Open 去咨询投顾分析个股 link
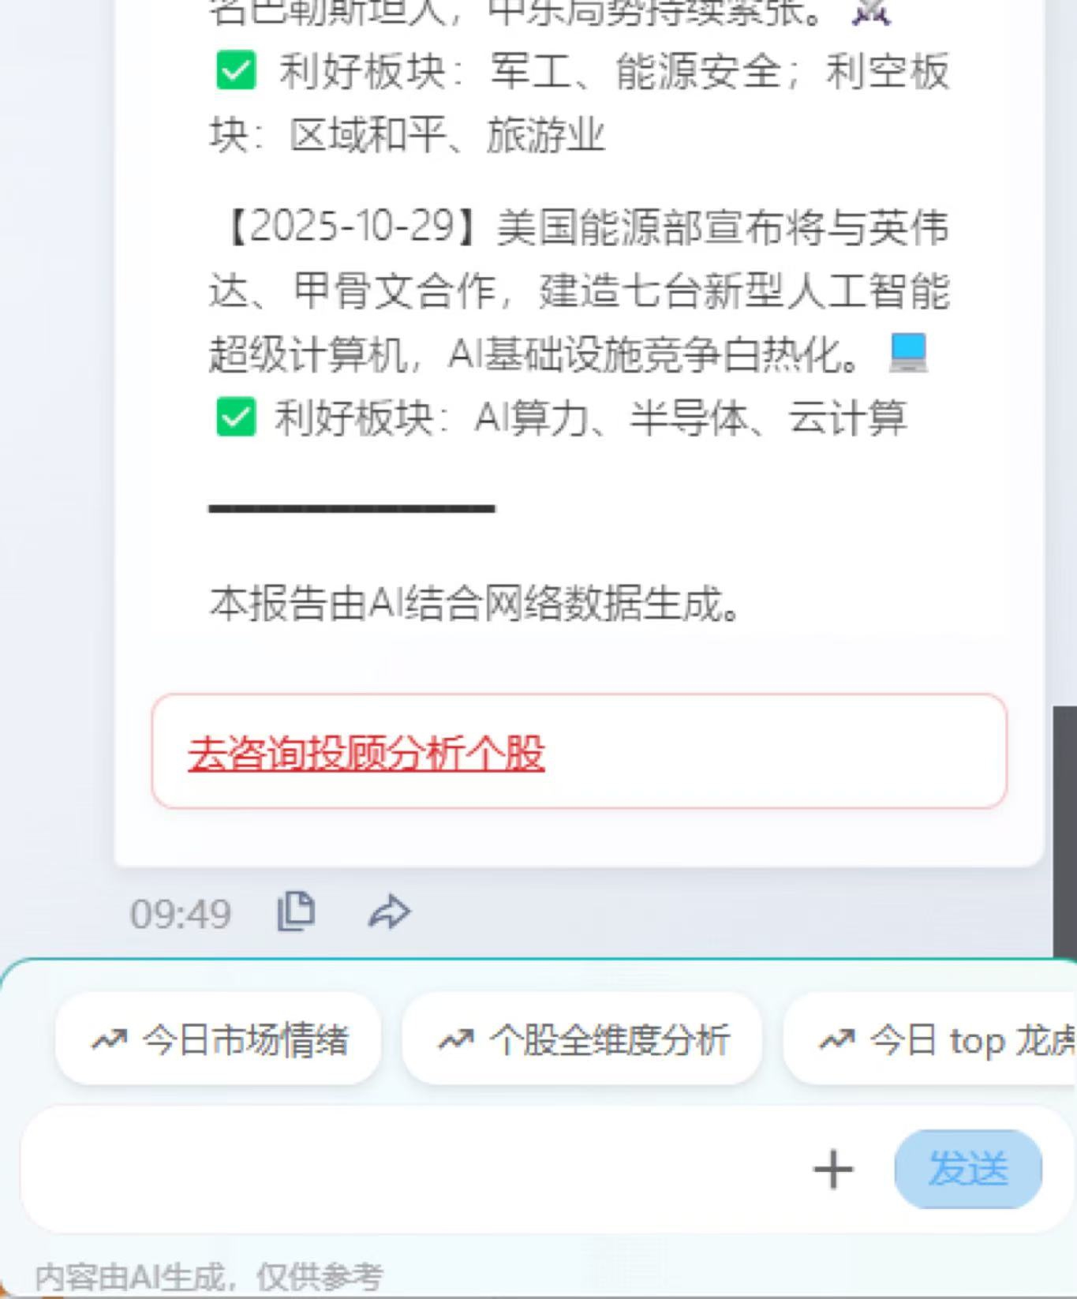 pyautogui.click(x=366, y=753)
